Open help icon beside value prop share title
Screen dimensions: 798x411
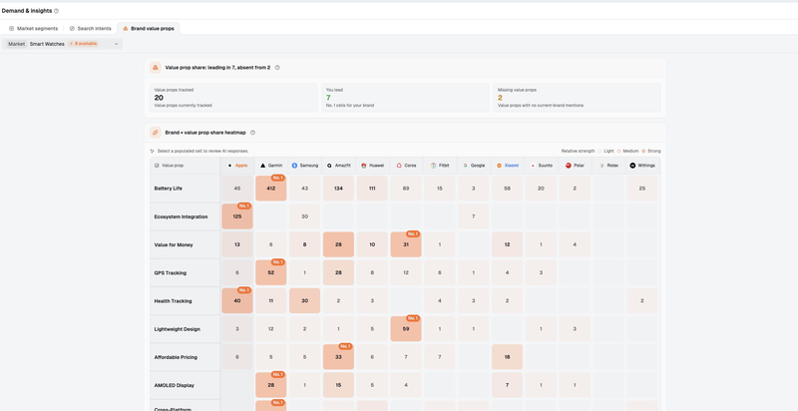tap(277, 68)
